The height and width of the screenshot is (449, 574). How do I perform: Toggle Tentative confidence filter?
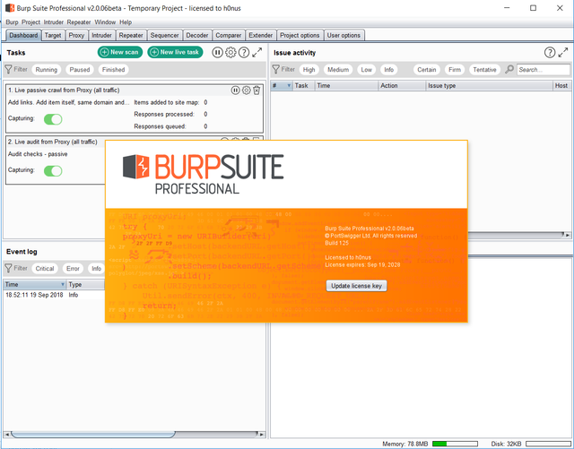click(484, 70)
